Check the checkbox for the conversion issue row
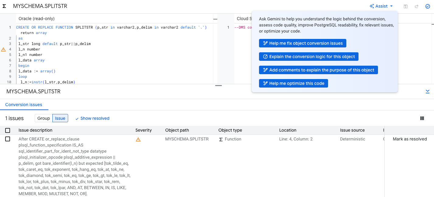The height and width of the screenshot is (197, 434). pyautogui.click(x=8, y=139)
